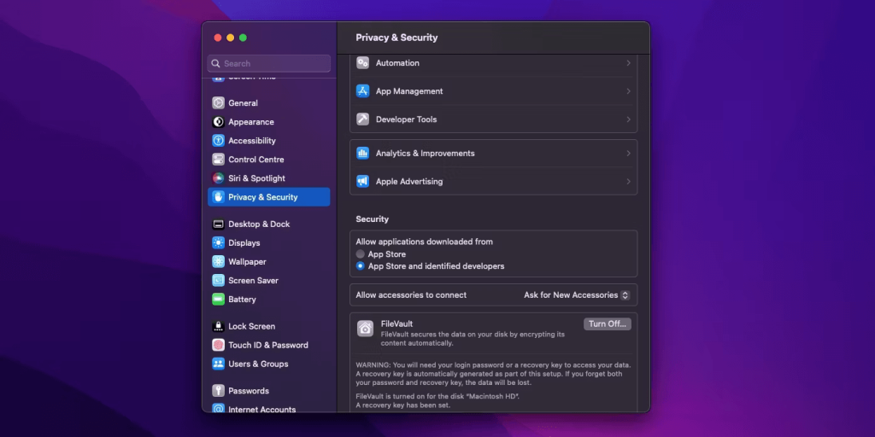Expand the Developer Tools row chevron
Viewport: 875px width, 437px height.
click(628, 119)
